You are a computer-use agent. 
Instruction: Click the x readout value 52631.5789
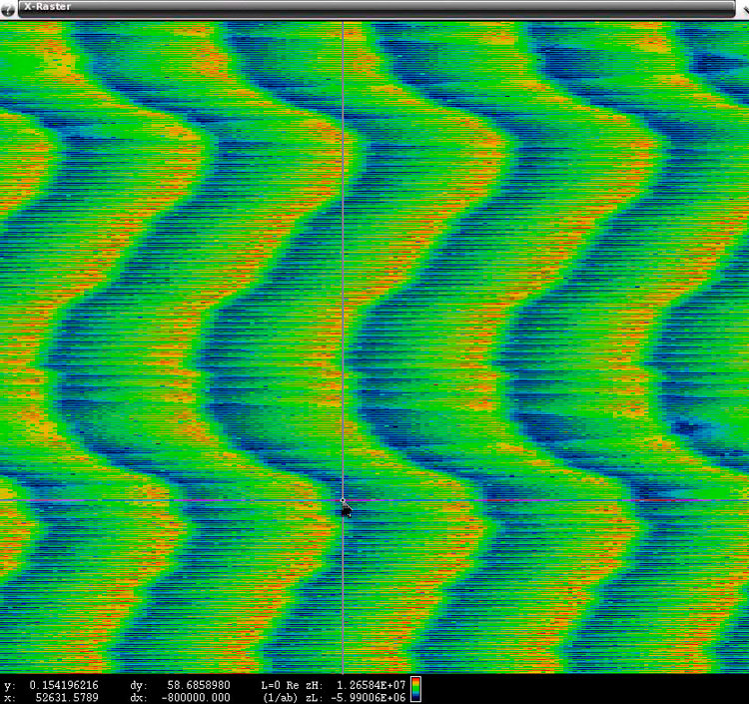coord(69,698)
